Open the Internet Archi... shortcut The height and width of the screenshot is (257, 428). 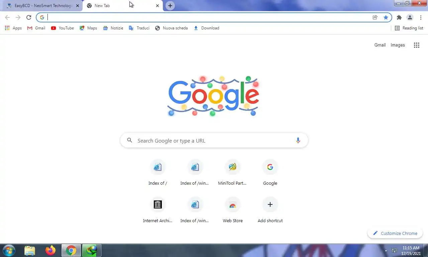pos(157,210)
